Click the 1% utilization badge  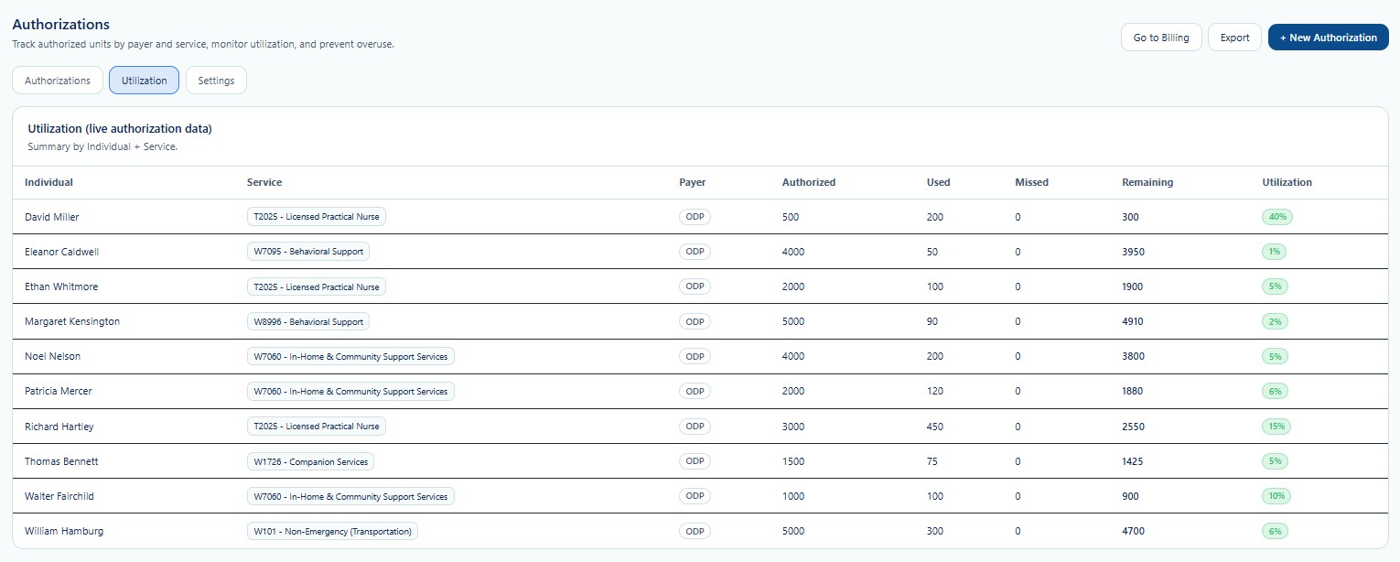1276,252
